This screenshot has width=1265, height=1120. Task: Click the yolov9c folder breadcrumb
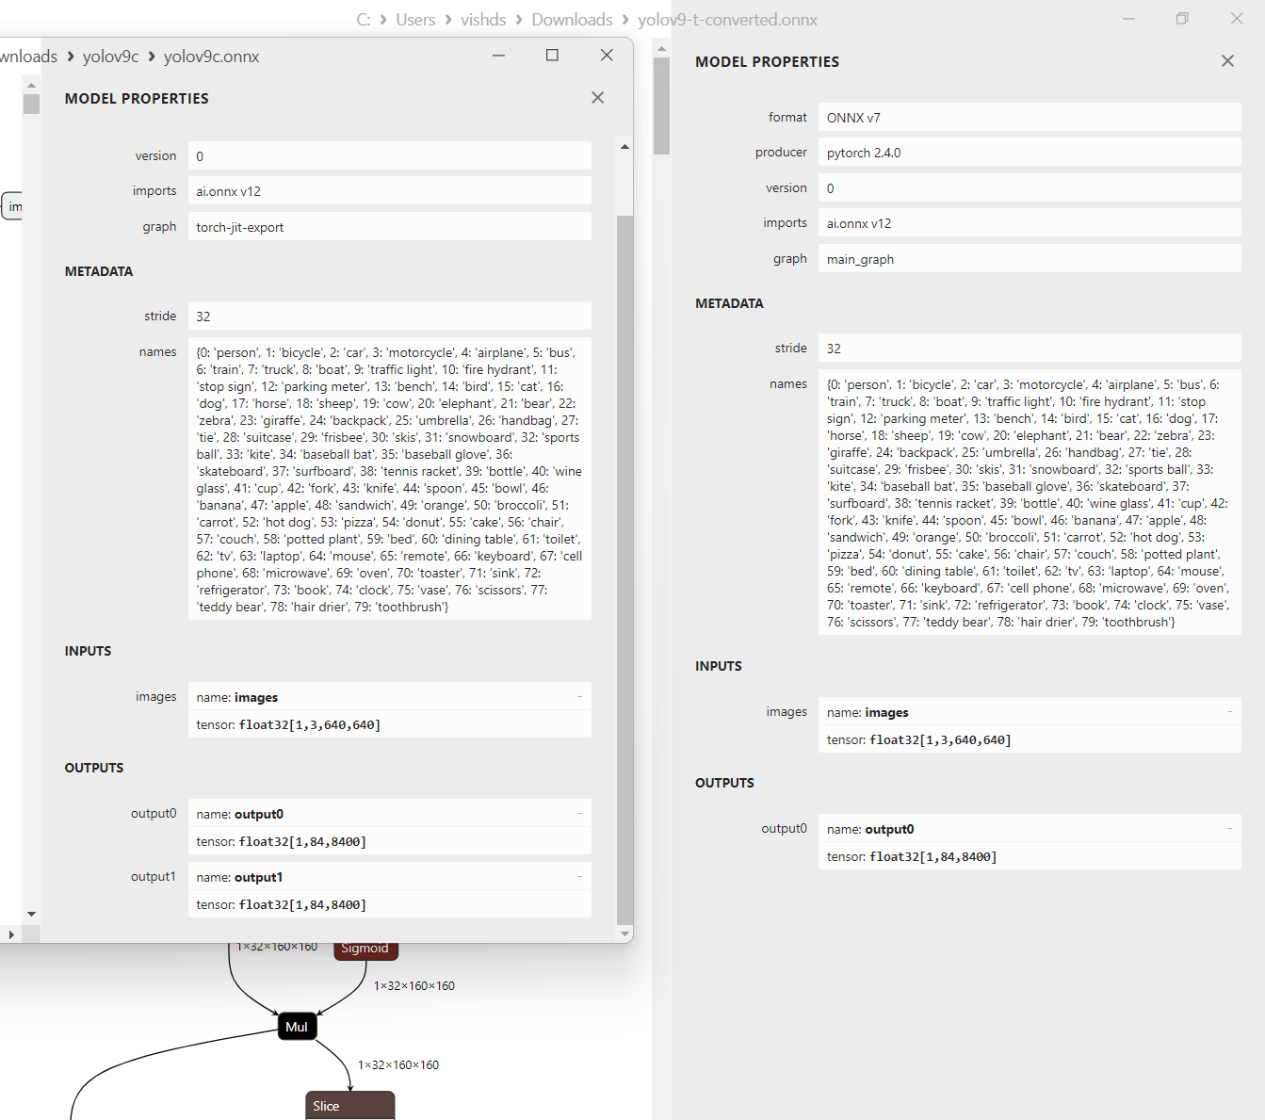110,57
